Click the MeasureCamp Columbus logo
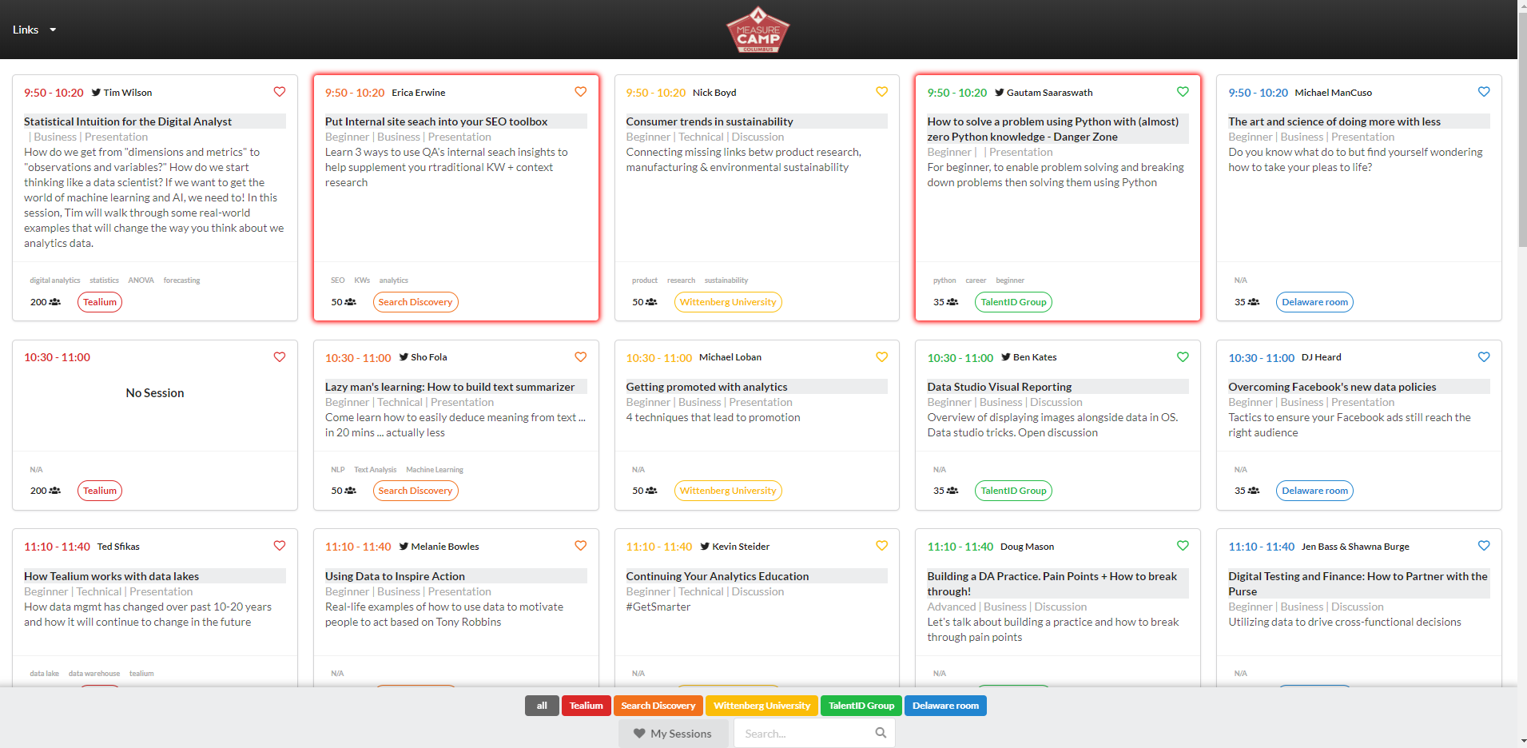The width and height of the screenshot is (1527, 748). 758,30
